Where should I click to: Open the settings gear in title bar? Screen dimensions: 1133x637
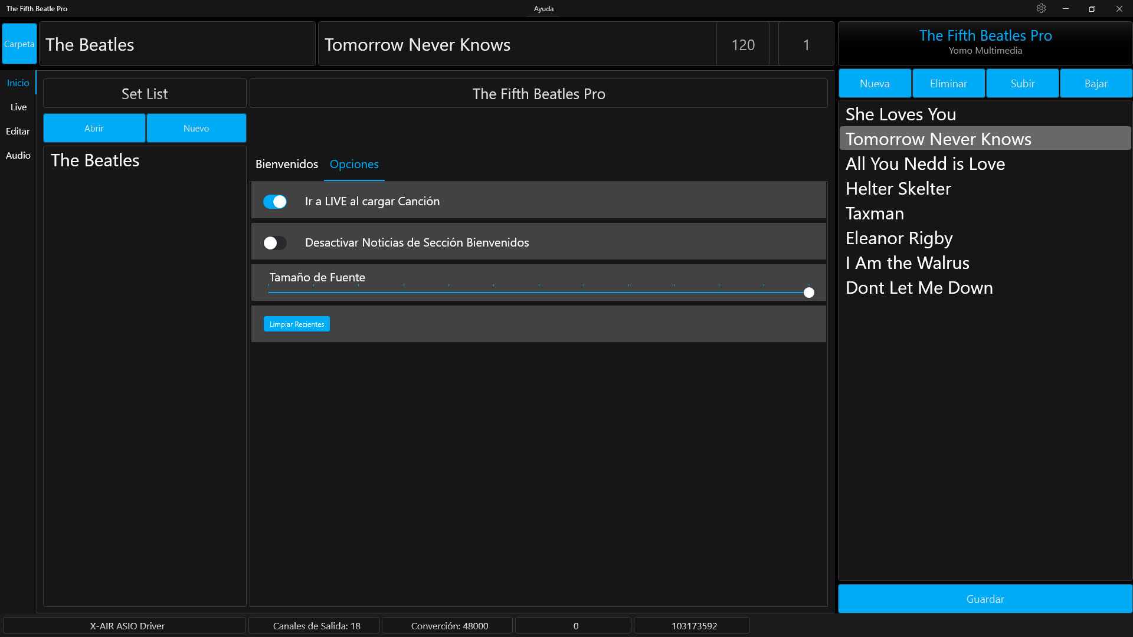[1041, 8]
